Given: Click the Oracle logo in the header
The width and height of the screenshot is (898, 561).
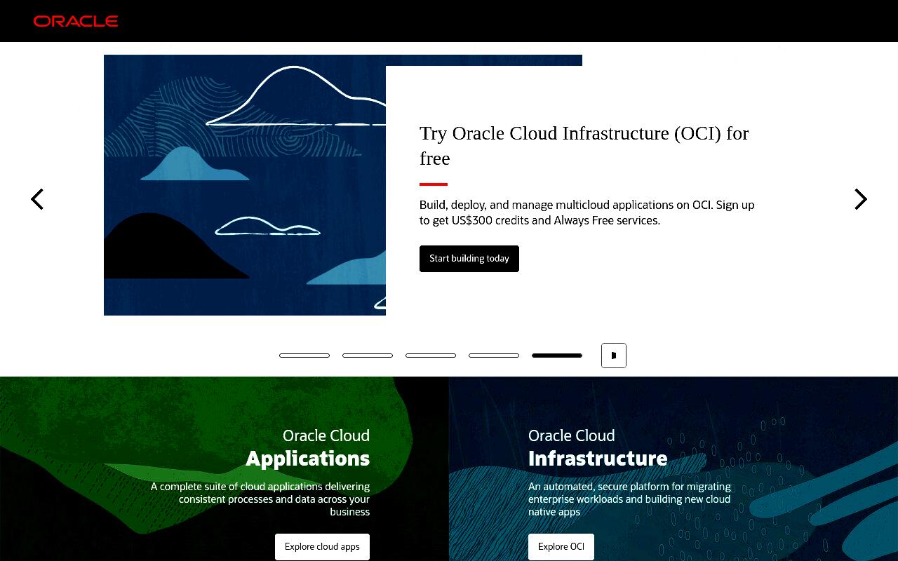Looking at the screenshot, I should point(76,21).
